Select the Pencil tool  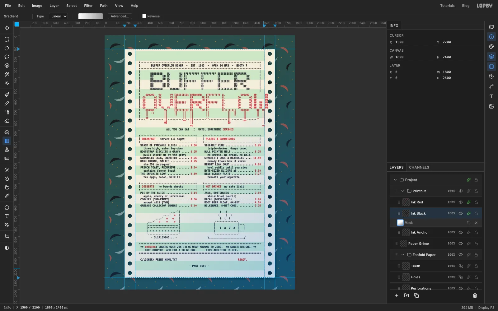pos(7,103)
